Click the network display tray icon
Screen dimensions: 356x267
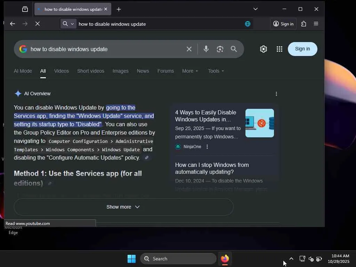tap(302, 259)
